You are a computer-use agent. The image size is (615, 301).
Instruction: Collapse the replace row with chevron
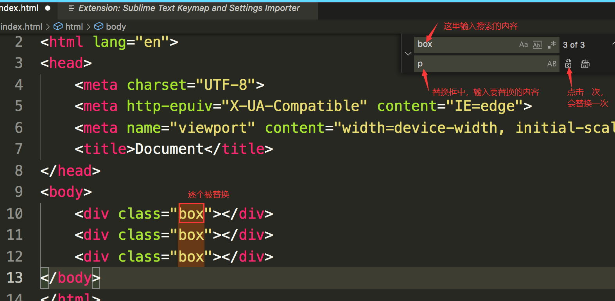click(408, 53)
